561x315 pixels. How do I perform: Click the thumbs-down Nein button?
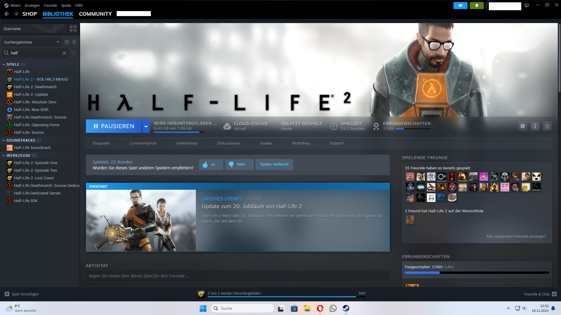(x=239, y=164)
